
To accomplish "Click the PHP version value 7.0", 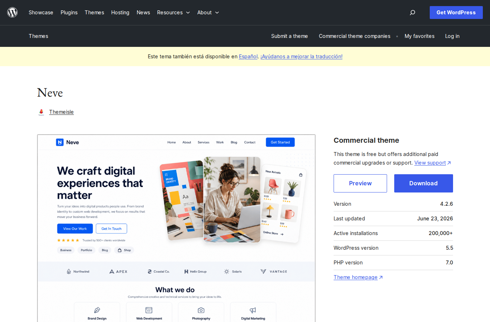I will pos(449,263).
